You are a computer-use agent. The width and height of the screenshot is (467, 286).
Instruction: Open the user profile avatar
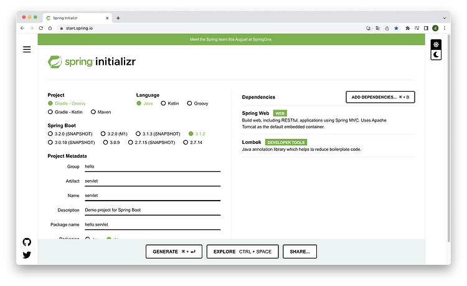435,28
